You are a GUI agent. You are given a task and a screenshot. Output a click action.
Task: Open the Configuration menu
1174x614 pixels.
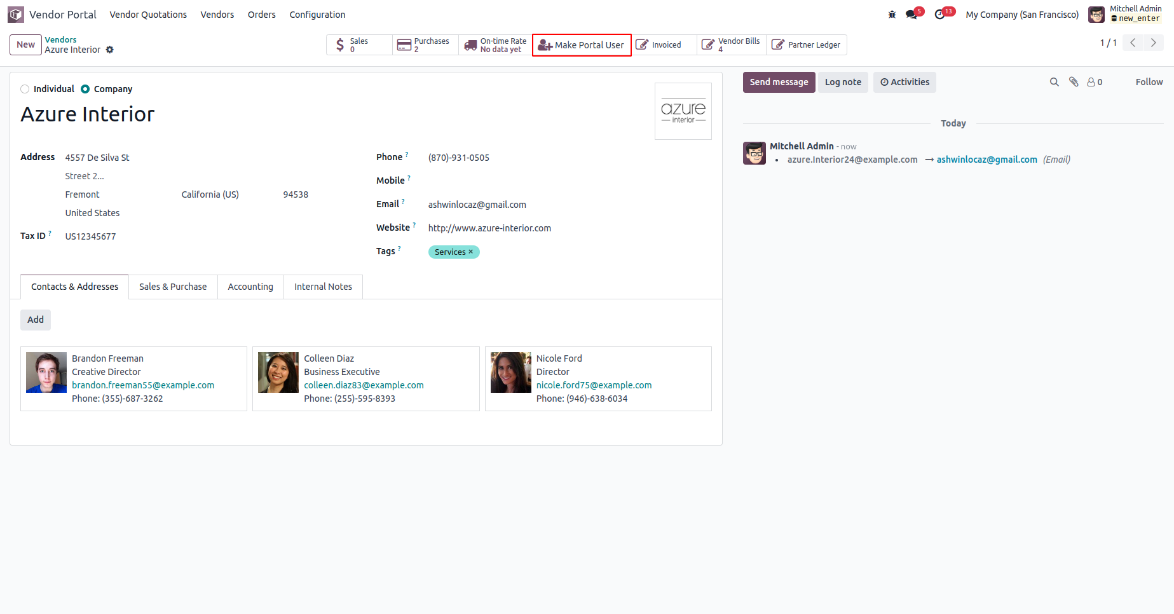(x=317, y=15)
